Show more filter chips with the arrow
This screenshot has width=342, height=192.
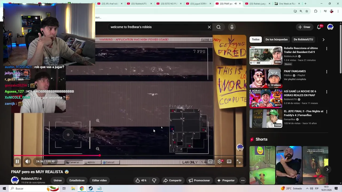[324, 39]
